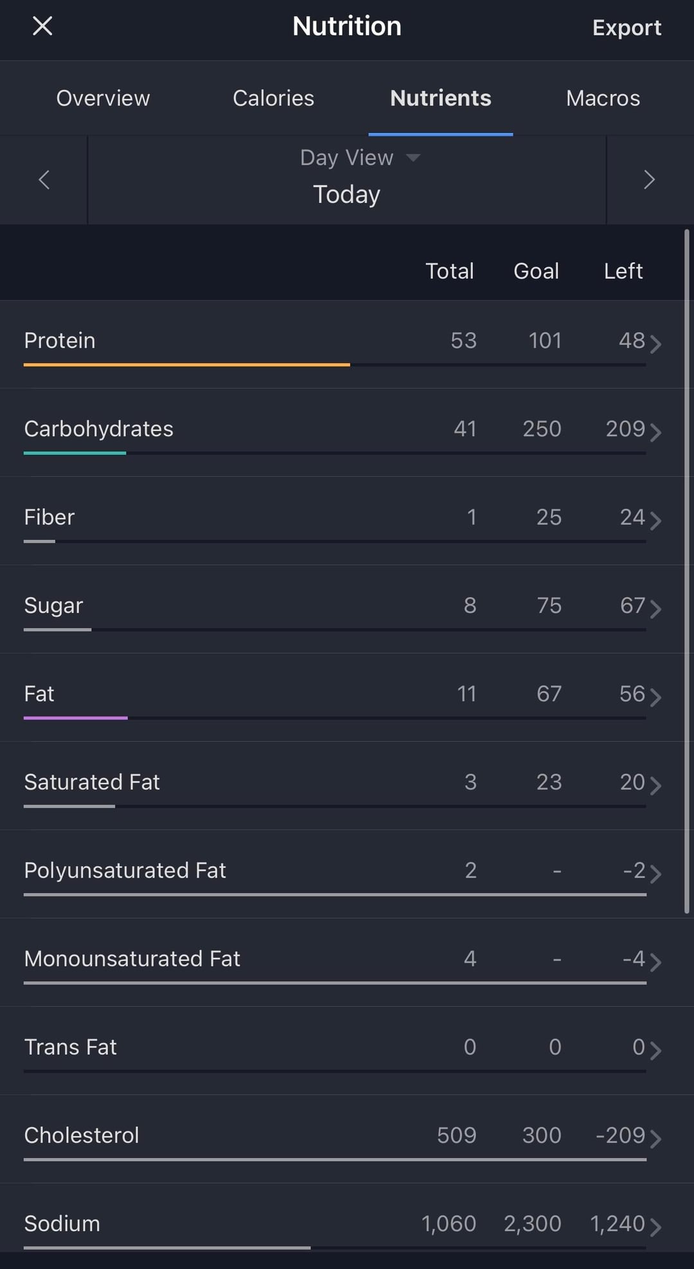The height and width of the screenshot is (1269, 694).
Task: Expand Saturated Fat row chevron
Action: tap(655, 785)
